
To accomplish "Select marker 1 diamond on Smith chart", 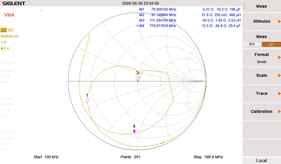I will pyautogui.click(x=87, y=100).
